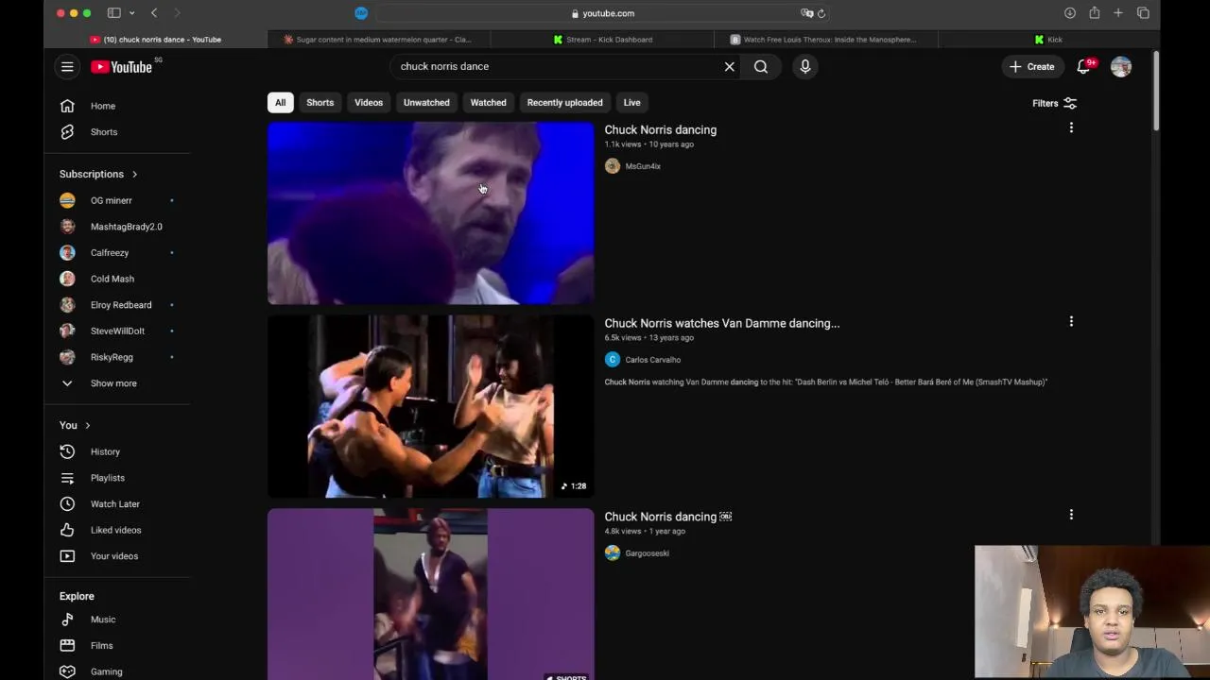Select the Videos filter chip
1210x680 pixels.
pyautogui.click(x=369, y=102)
